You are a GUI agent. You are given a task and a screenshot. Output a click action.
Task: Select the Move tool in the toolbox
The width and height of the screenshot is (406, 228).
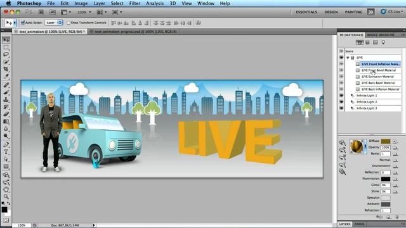[6, 40]
